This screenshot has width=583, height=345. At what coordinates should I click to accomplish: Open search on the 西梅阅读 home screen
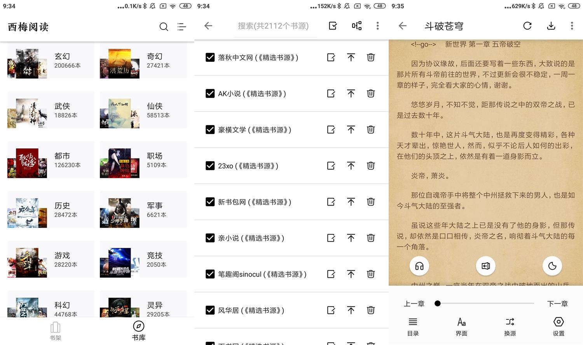pyautogui.click(x=164, y=27)
